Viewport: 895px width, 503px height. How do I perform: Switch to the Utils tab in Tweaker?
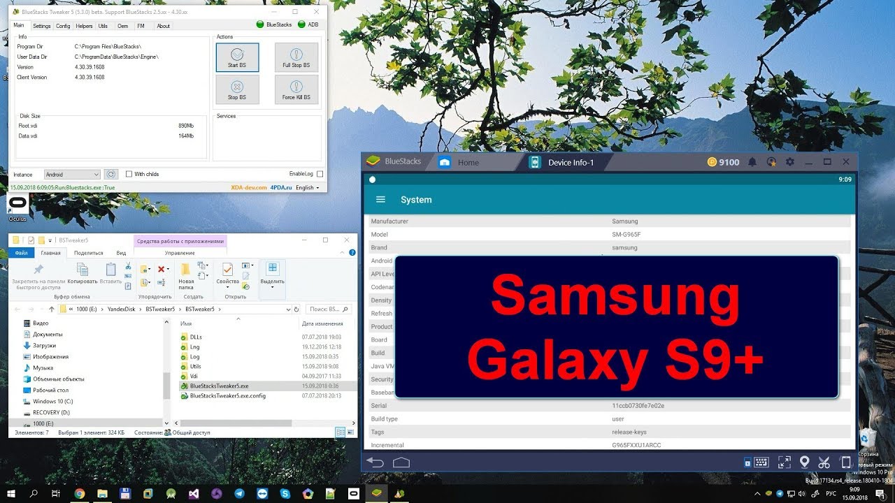(103, 26)
